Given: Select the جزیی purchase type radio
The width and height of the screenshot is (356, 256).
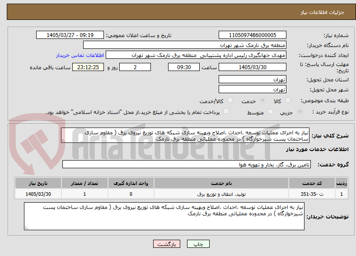Looking at the screenshot, I should click(300, 112).
